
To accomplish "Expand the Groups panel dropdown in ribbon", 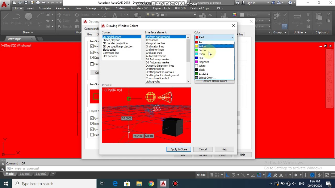I will 280,32.
